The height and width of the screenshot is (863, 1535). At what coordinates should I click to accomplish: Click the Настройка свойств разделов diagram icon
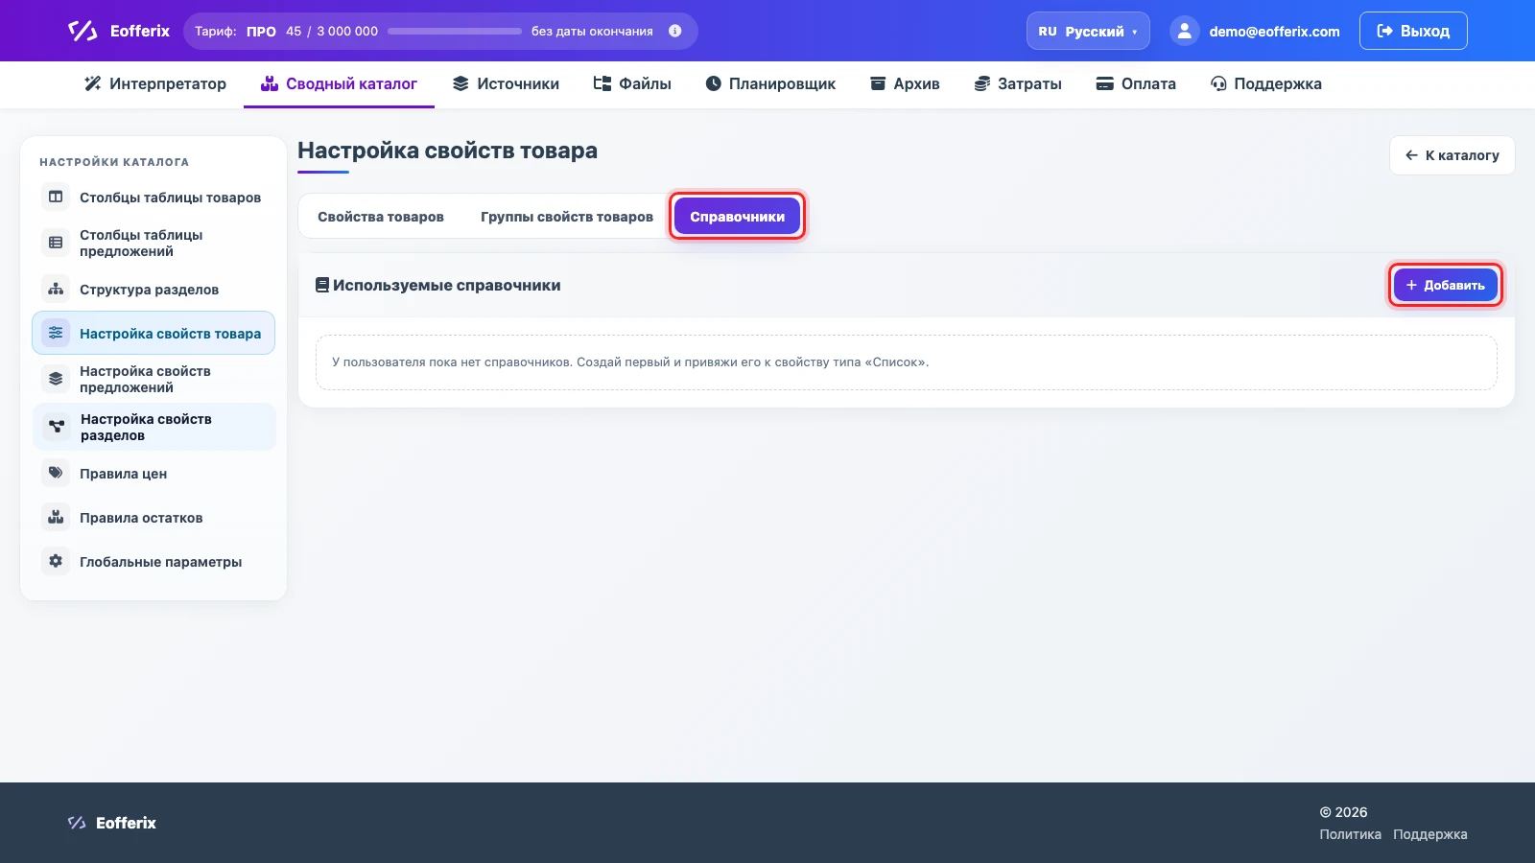57,427
